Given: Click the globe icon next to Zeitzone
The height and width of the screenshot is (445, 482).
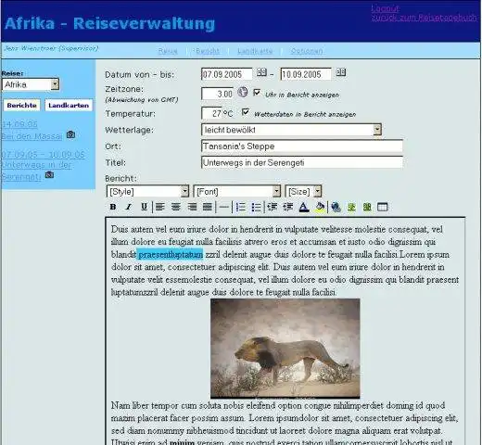Looking at the screenshot, I should click(243, 92).
